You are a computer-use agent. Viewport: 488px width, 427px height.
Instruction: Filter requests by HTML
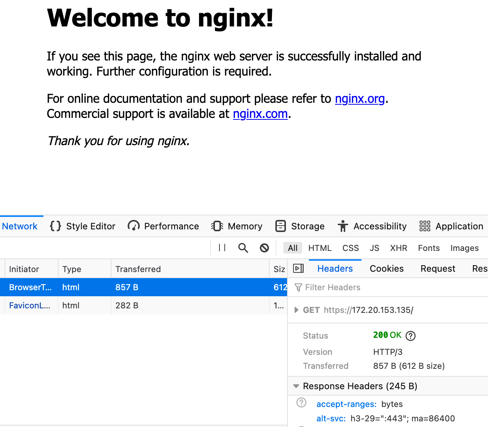click(x=320, y=248)
